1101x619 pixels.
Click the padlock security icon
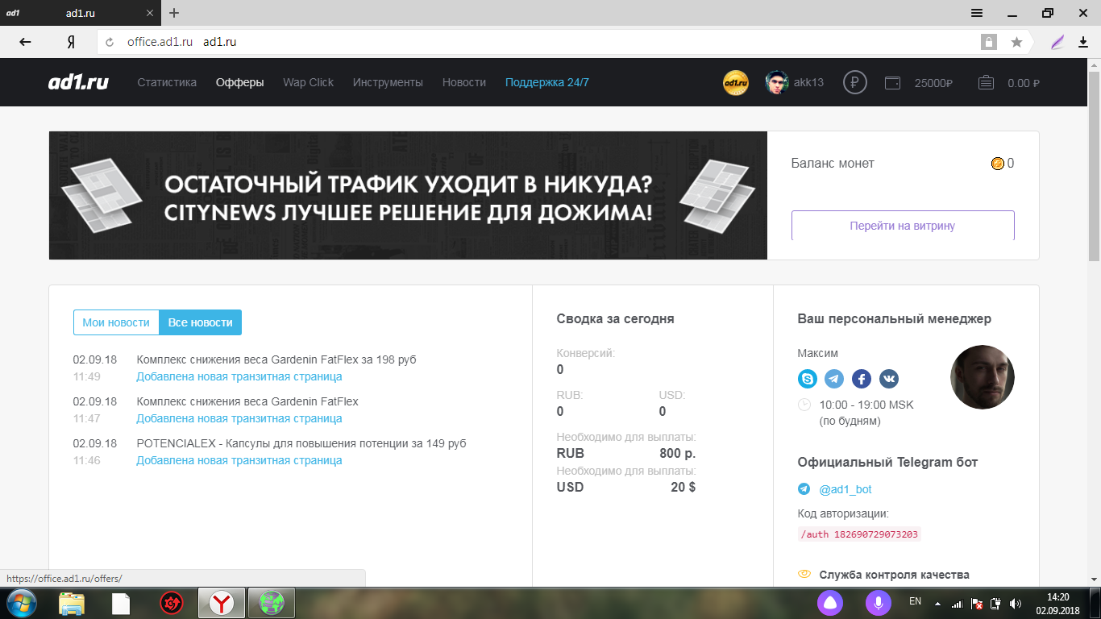click(x=988, y=42)
